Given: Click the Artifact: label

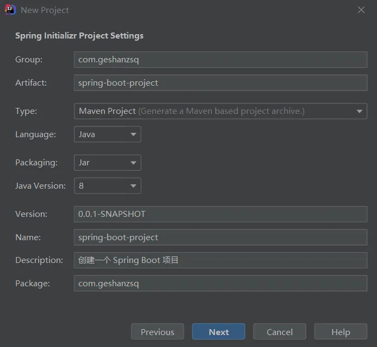Looking at the screenshot, I should point(31,83).
